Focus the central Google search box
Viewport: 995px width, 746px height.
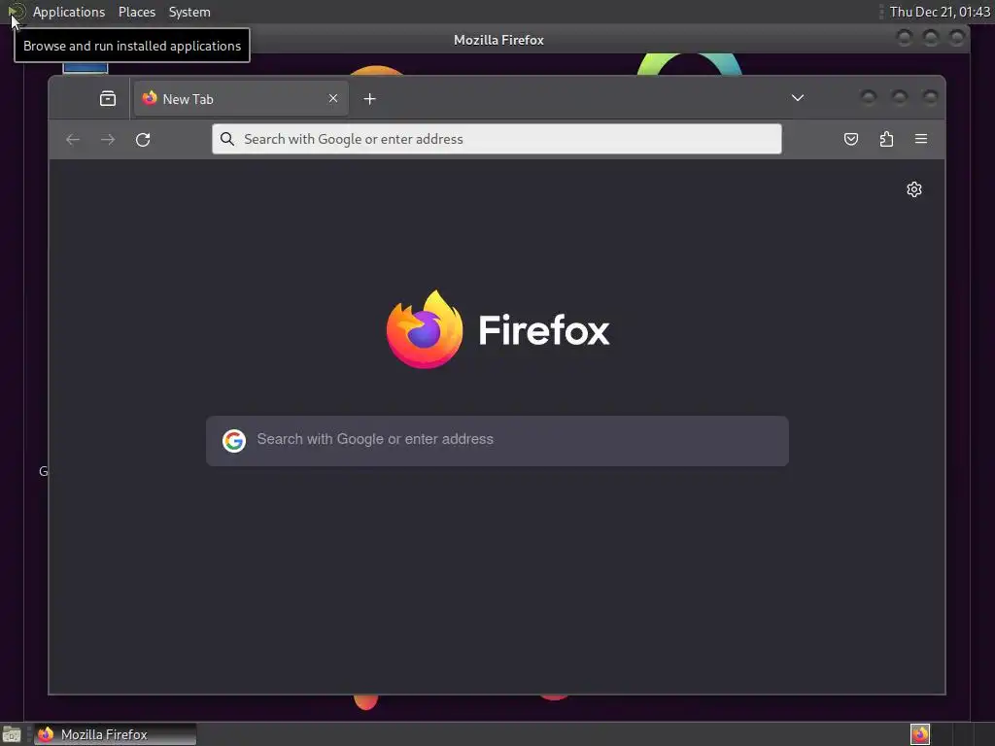497,441
